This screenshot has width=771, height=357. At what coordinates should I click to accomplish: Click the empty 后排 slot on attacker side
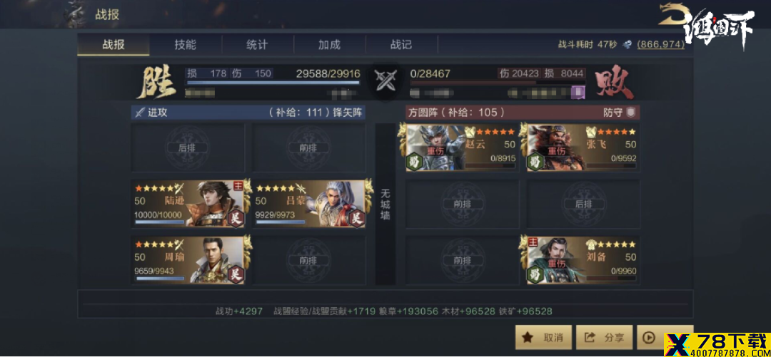(188, 148)
